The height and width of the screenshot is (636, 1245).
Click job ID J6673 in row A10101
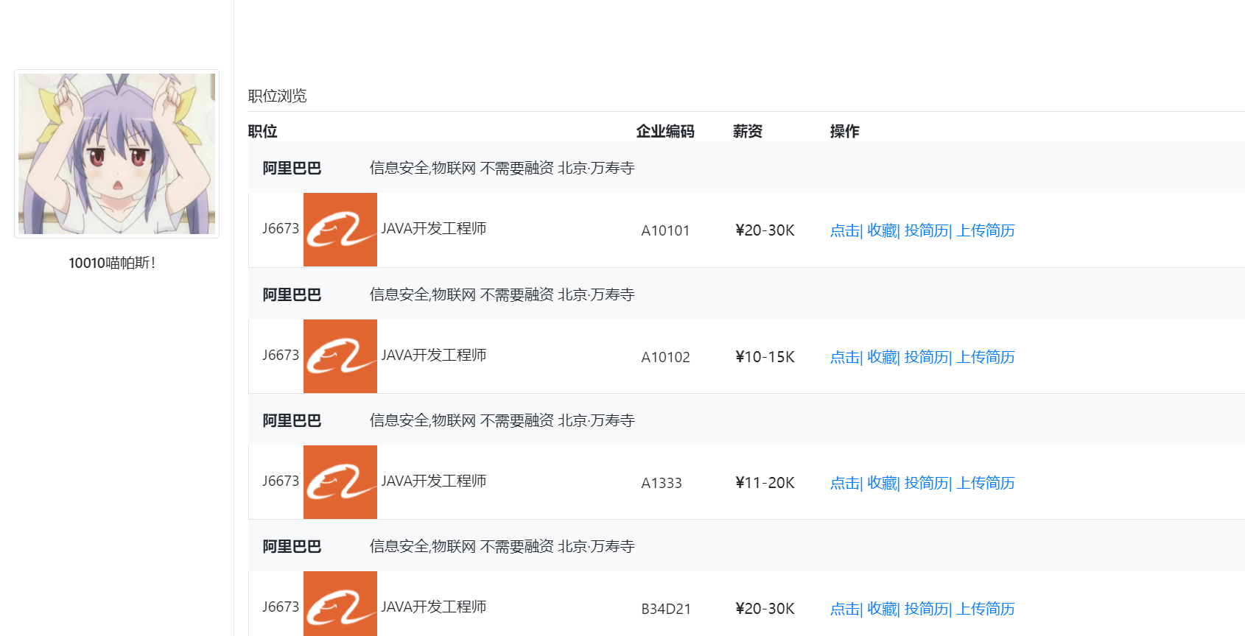[281, 228]
